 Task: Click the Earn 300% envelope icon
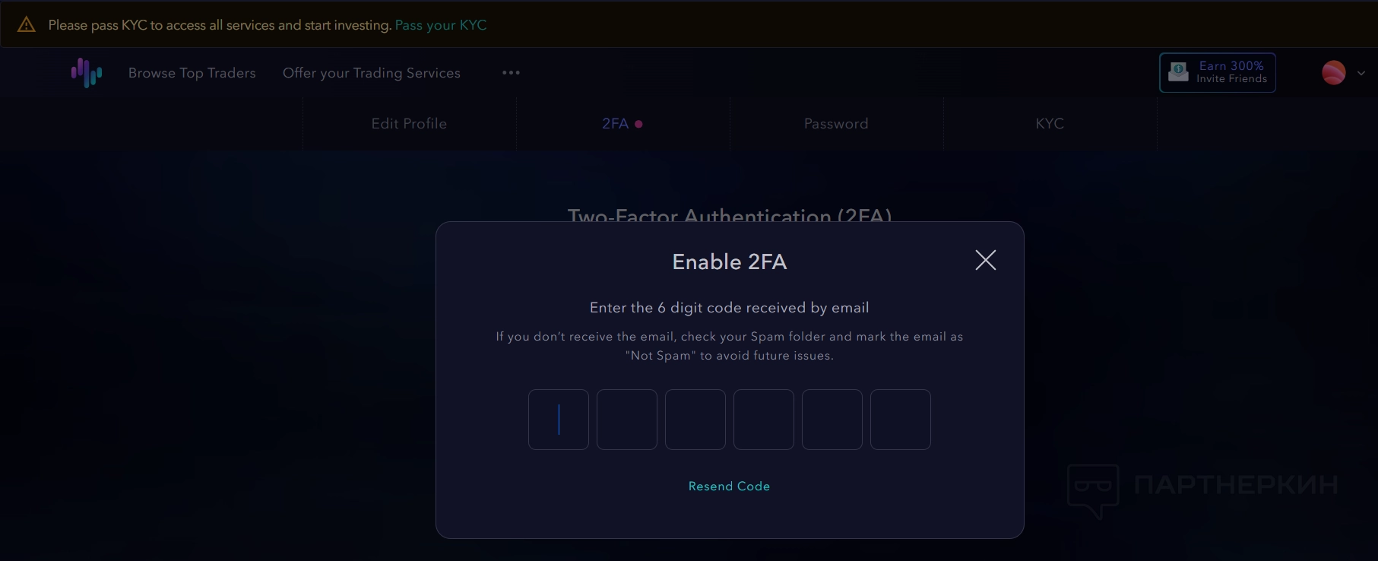[x=1178, y=72]
